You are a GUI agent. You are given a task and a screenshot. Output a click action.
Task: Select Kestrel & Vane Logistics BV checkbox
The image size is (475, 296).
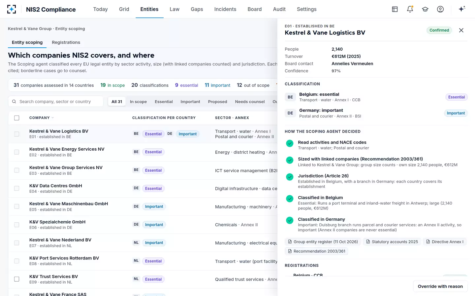(x=17, y=134)
